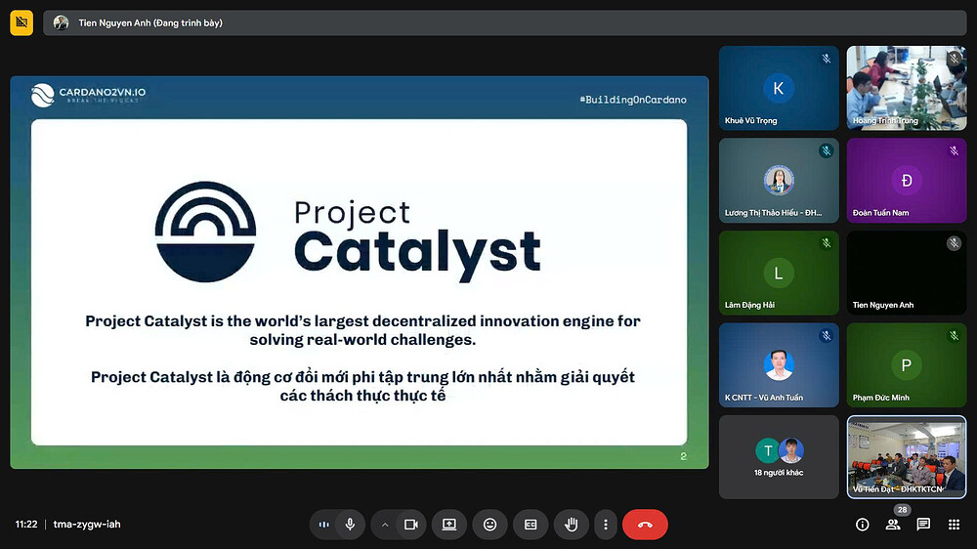Click the Project Catalyst logo on slide
This screenshot has height=549, width=977.
tap(348, 232)
